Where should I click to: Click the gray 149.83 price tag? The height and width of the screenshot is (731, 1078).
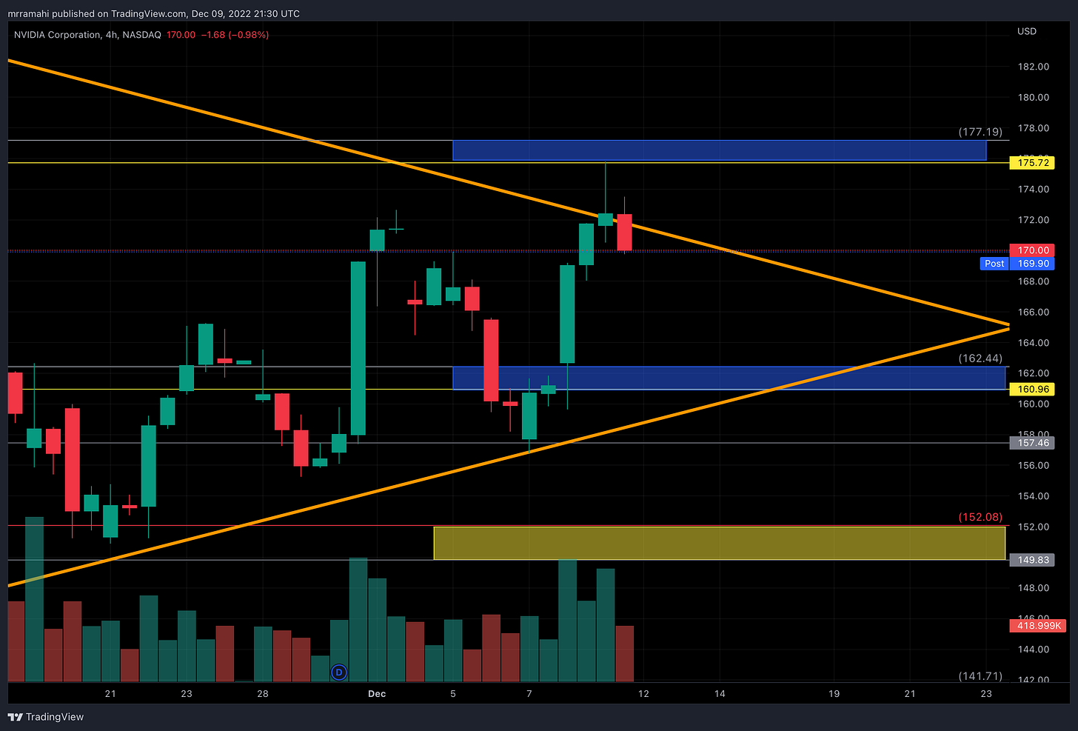coord(1031,560)
